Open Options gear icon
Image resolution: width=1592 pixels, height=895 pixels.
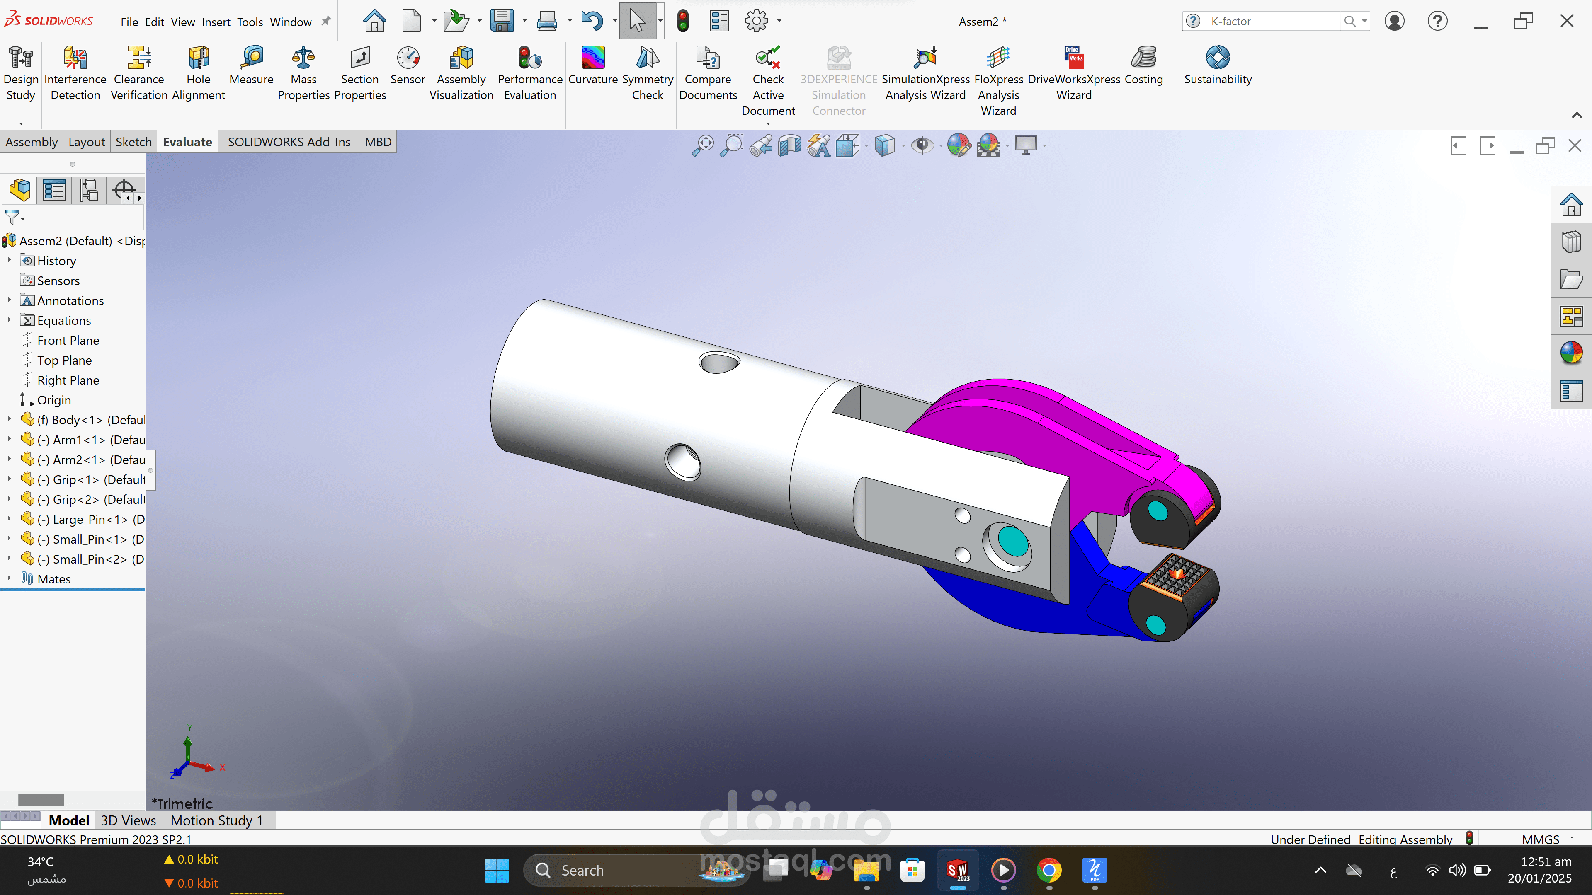[756, 21]
